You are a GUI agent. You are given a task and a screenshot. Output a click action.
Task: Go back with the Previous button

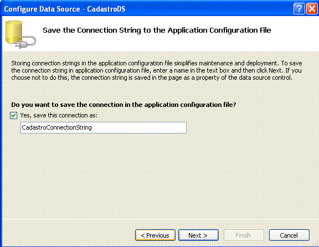point(155,235)
